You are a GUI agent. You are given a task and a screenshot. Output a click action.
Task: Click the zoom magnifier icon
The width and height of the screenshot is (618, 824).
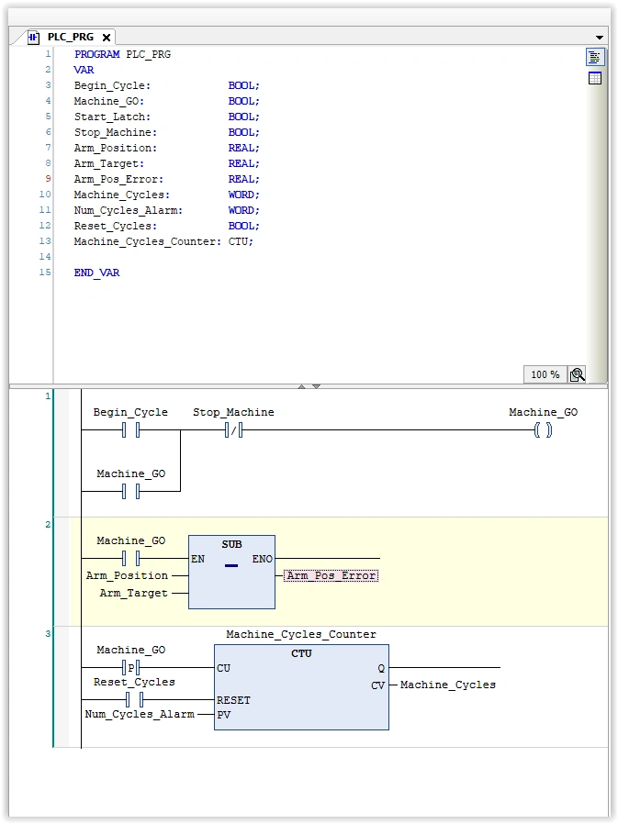click(577, 374)
